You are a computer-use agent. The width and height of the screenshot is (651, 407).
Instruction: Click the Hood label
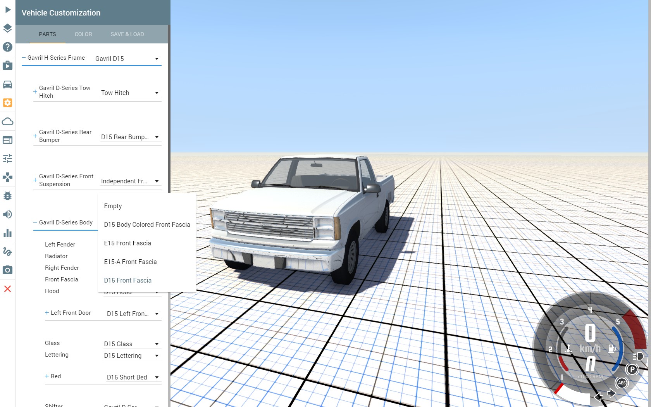pyautogui.click(x=52, y=291)
